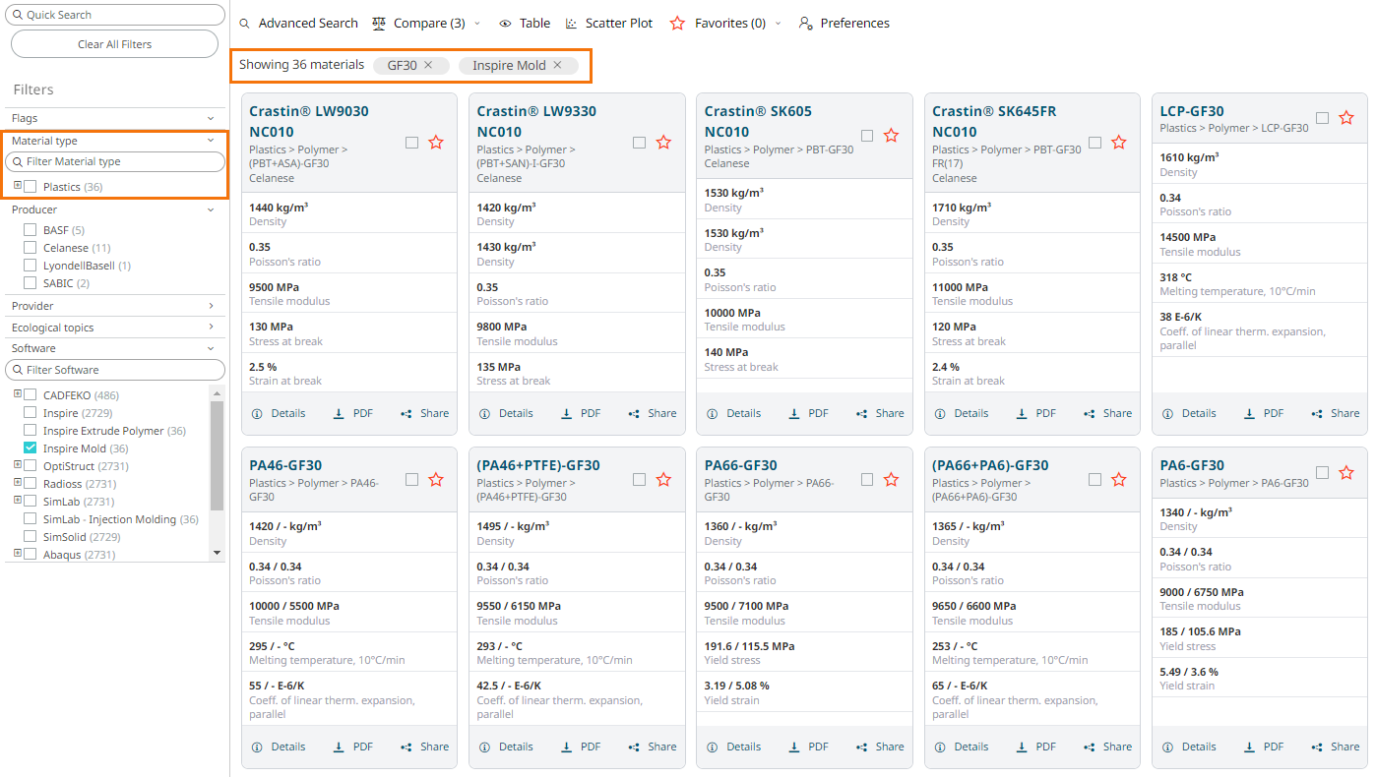This screenshot has height=777, width=1376.
Task: Star the (PA46+PTFE)-GF30 material card
Action: tap(663, 480)
